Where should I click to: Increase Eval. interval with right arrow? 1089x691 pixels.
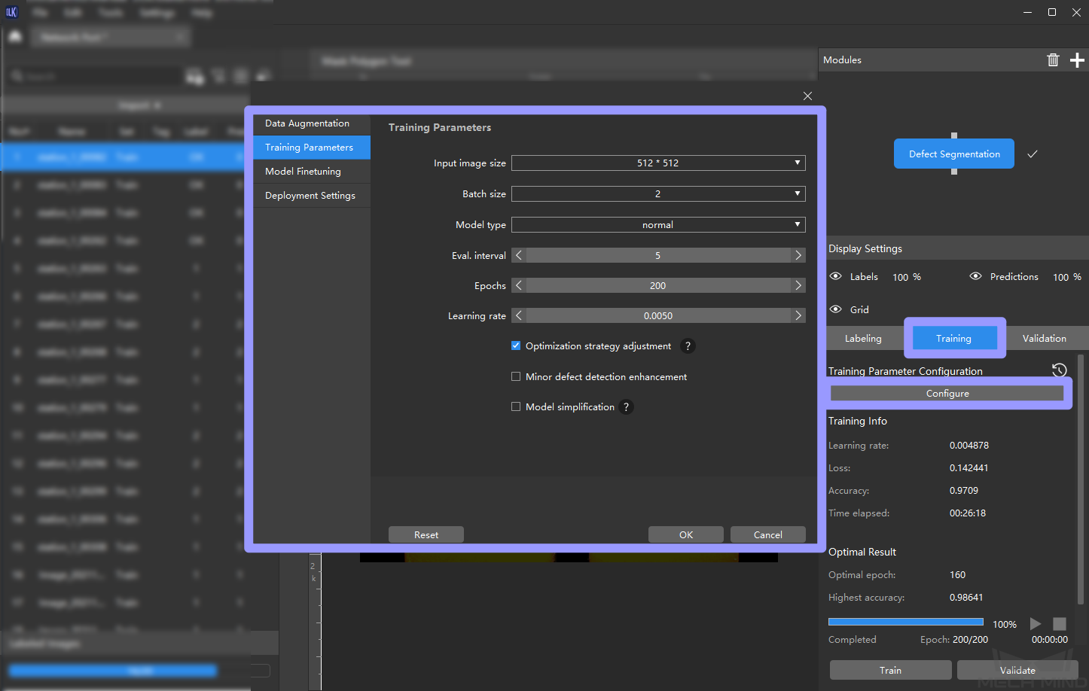pos(798,255)
